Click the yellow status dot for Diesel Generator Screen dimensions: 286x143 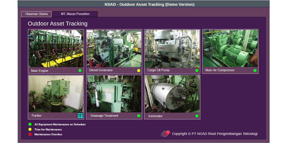(139, 70)
